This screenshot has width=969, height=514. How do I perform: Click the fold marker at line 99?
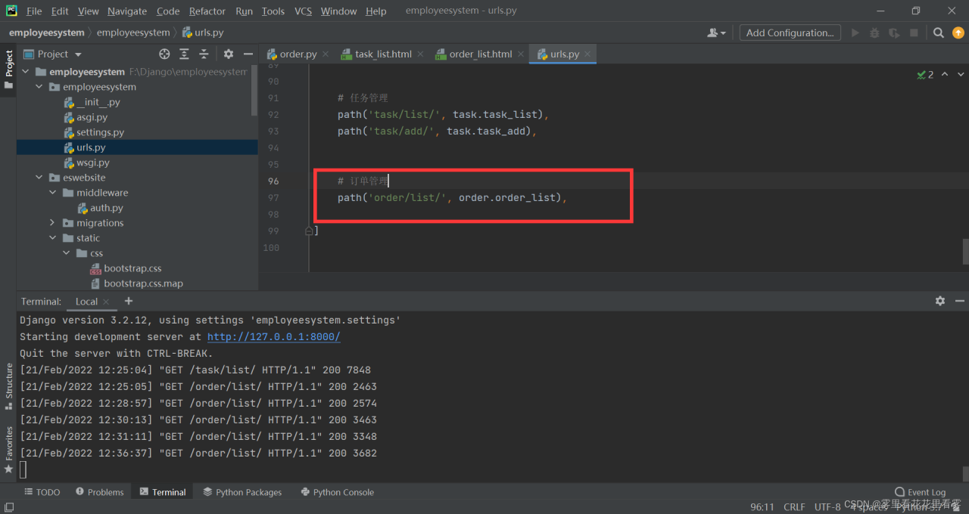click(x=309, y=231)
